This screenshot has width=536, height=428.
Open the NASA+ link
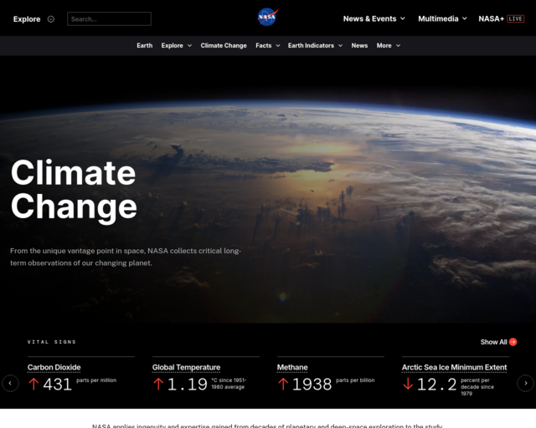point(492,18)
